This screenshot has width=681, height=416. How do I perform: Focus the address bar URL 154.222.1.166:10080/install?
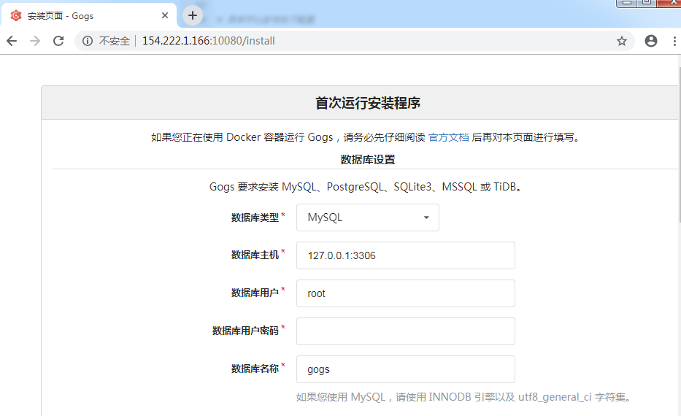[209, 41]
